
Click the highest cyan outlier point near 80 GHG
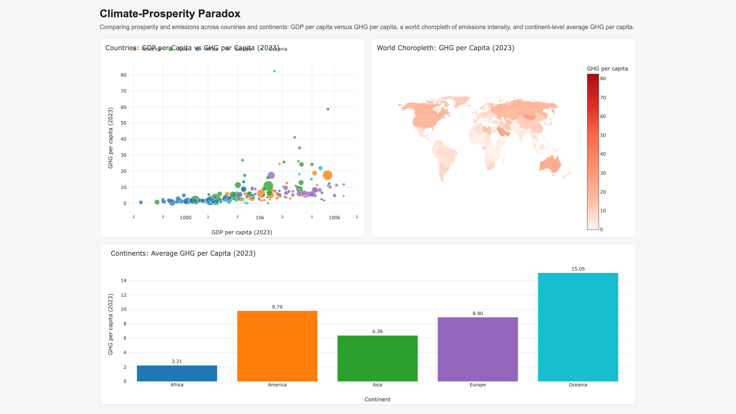pyautogui.click(x=274, y=71)
